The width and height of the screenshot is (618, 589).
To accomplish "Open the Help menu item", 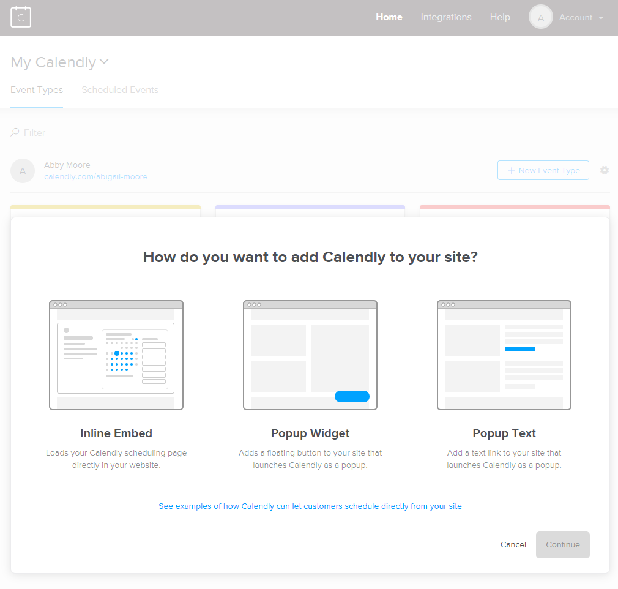I will click(500, 17).
